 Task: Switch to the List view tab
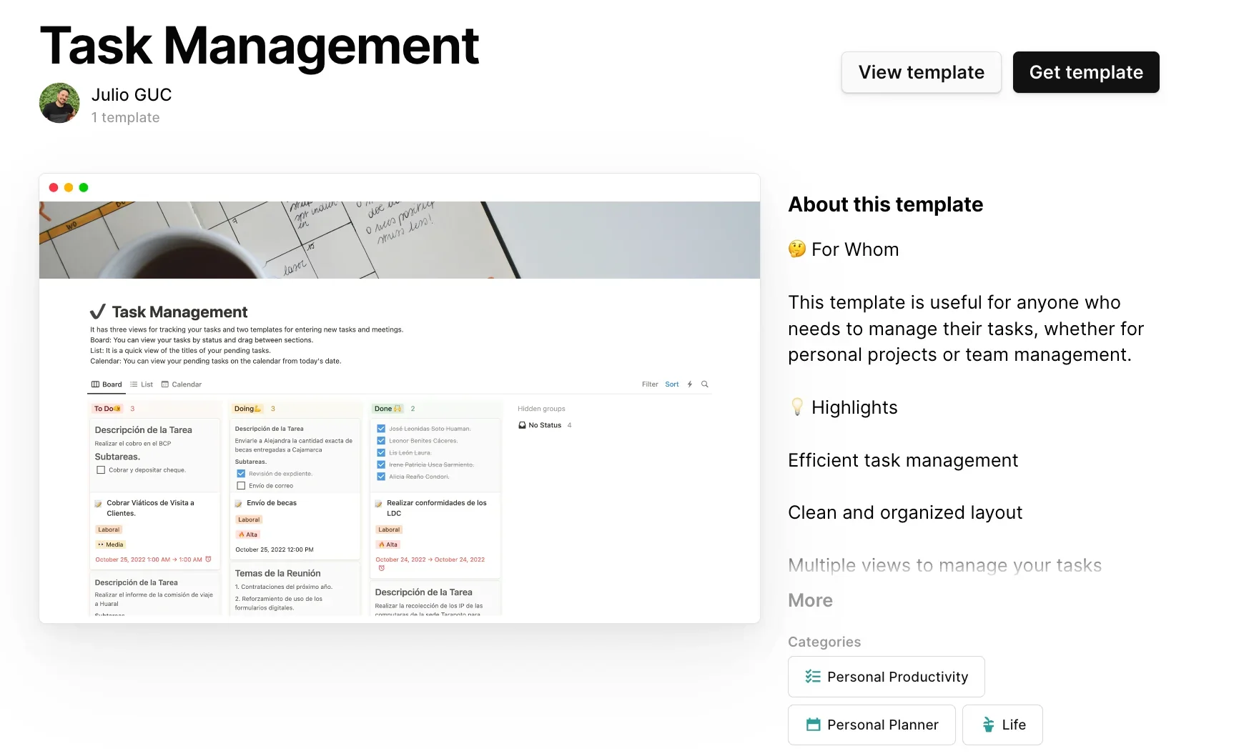pos(142,384)
